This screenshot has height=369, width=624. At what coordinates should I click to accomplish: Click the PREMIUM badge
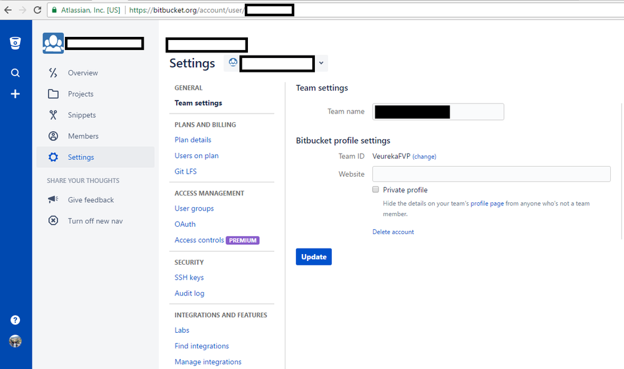[x=243, y=240]
